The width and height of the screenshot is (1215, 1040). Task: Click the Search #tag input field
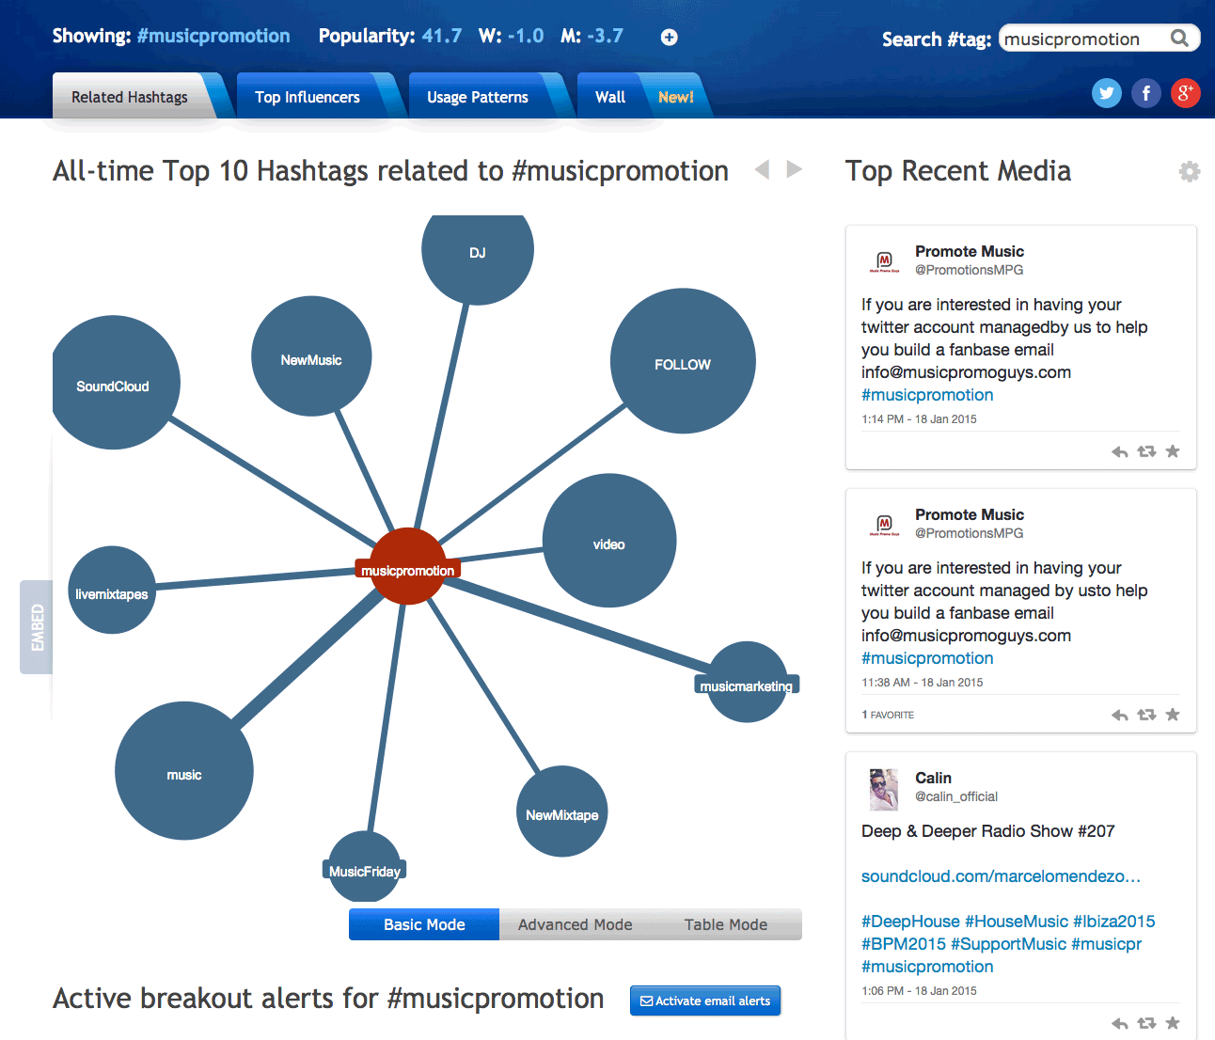[x=1081, y=39]
